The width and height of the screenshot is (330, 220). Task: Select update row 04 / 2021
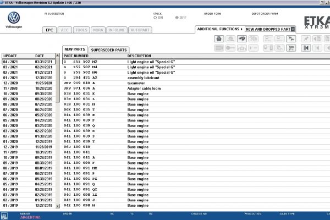29,62
